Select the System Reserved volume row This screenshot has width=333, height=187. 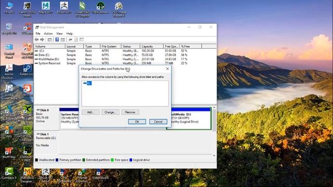pos(125,63)
